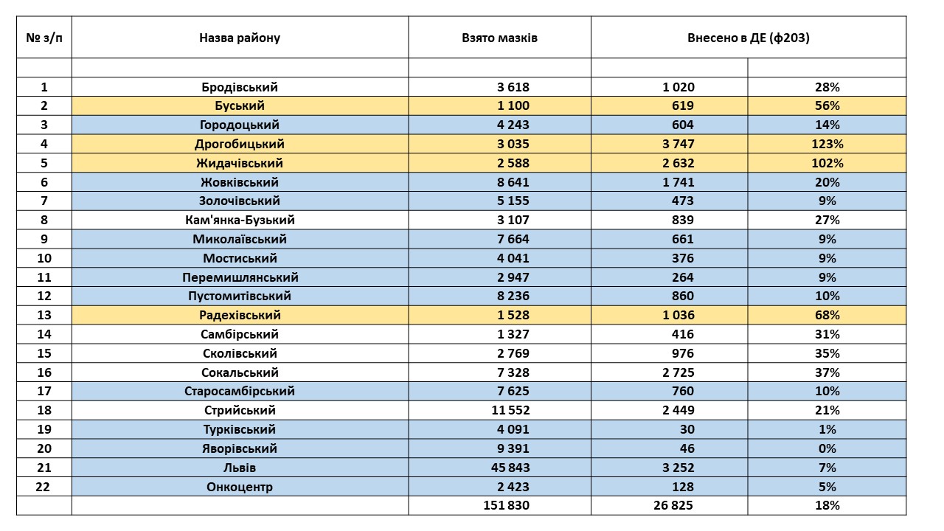
Task: Select the total 26 825 cell
Action: (x=669, y=505)
